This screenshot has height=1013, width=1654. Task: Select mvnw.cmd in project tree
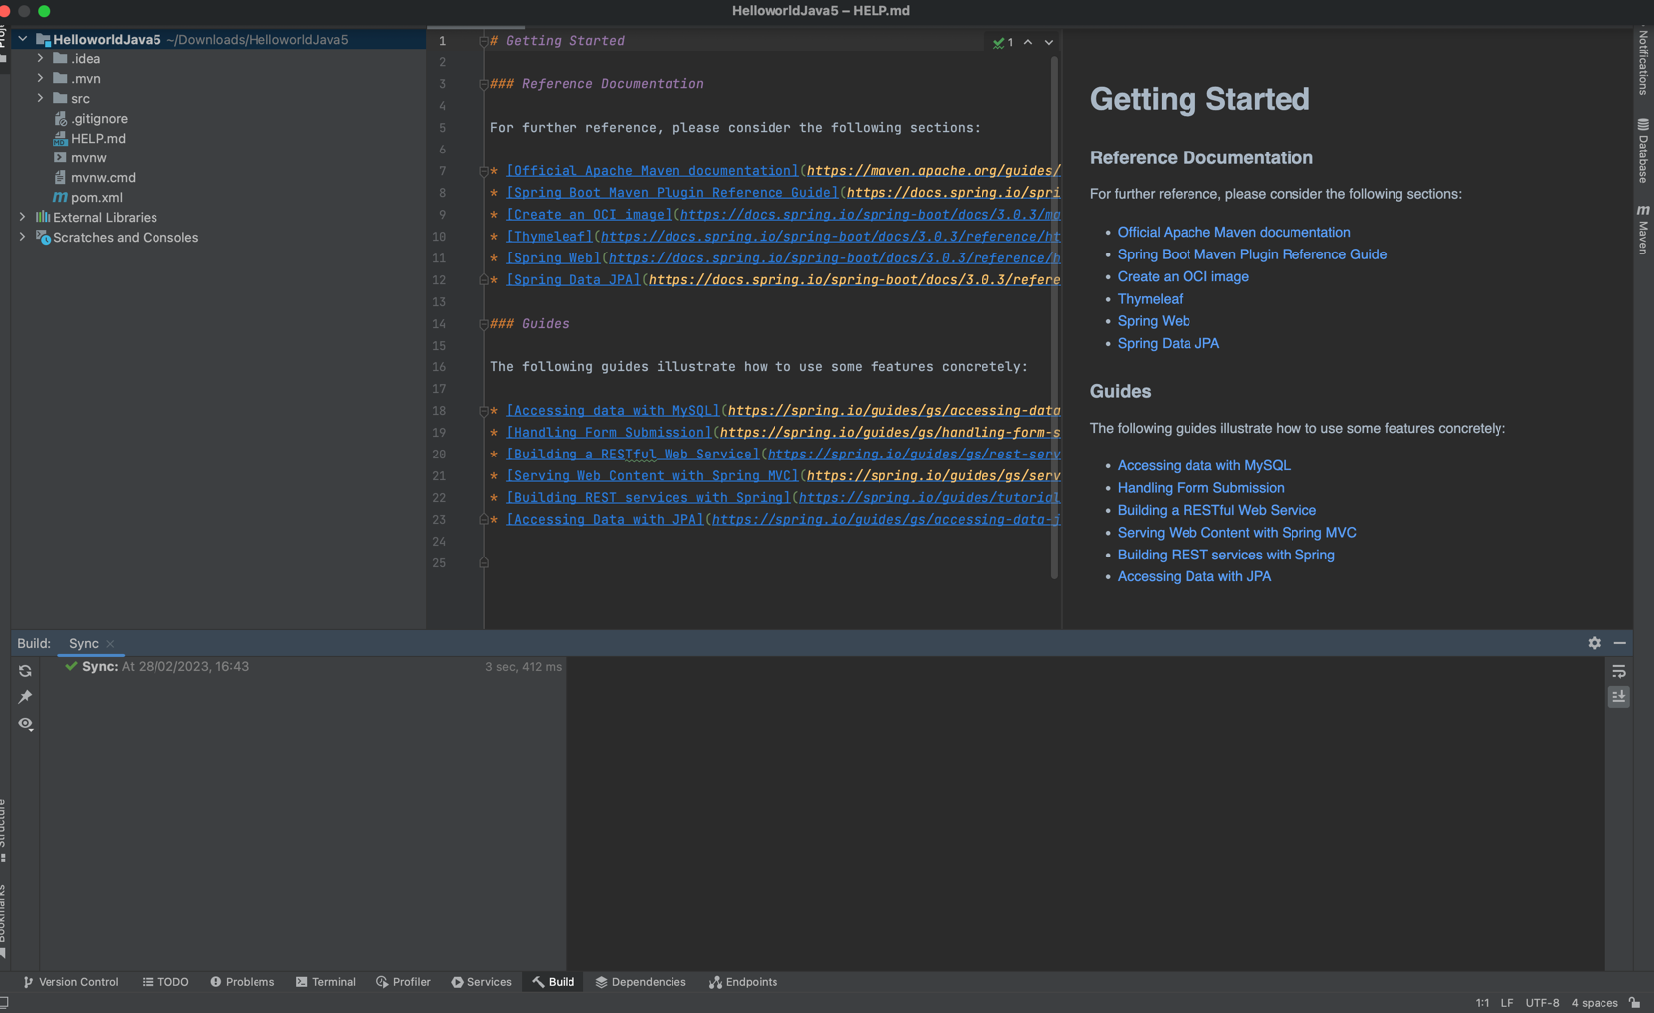click(x=94, y=177)
